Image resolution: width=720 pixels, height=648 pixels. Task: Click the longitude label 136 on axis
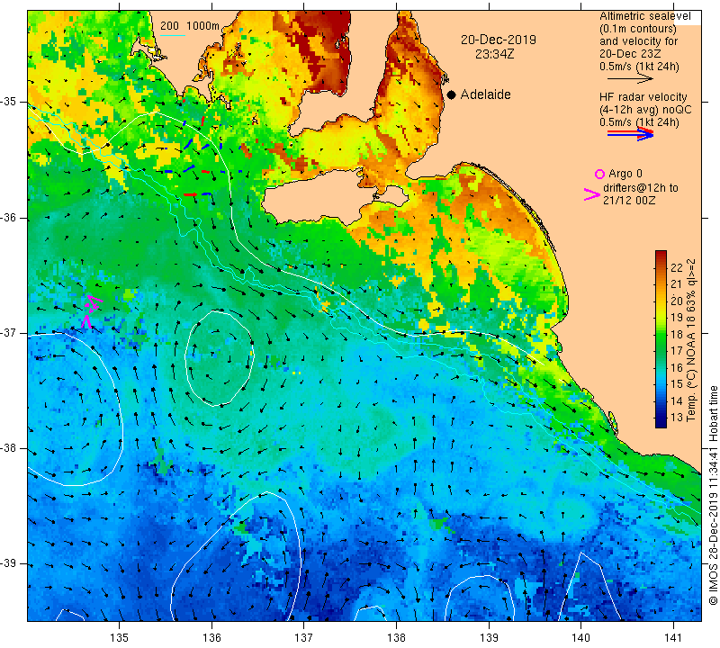211,638
